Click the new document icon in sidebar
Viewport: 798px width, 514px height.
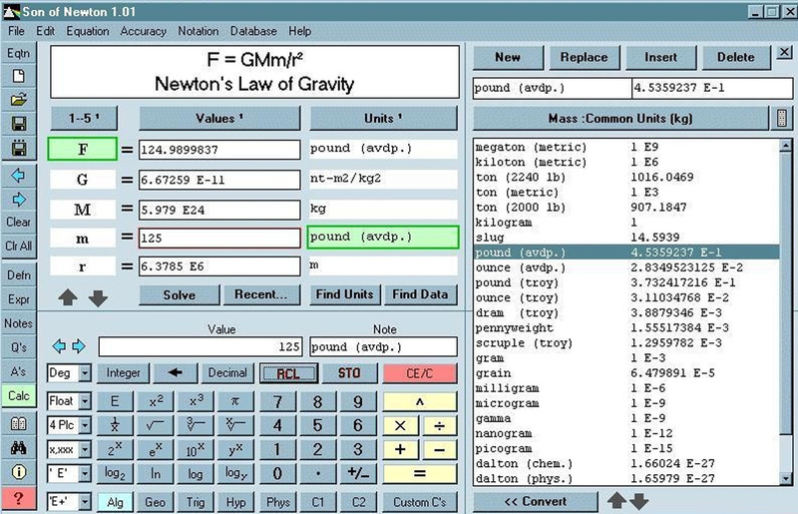coord(18,77)
